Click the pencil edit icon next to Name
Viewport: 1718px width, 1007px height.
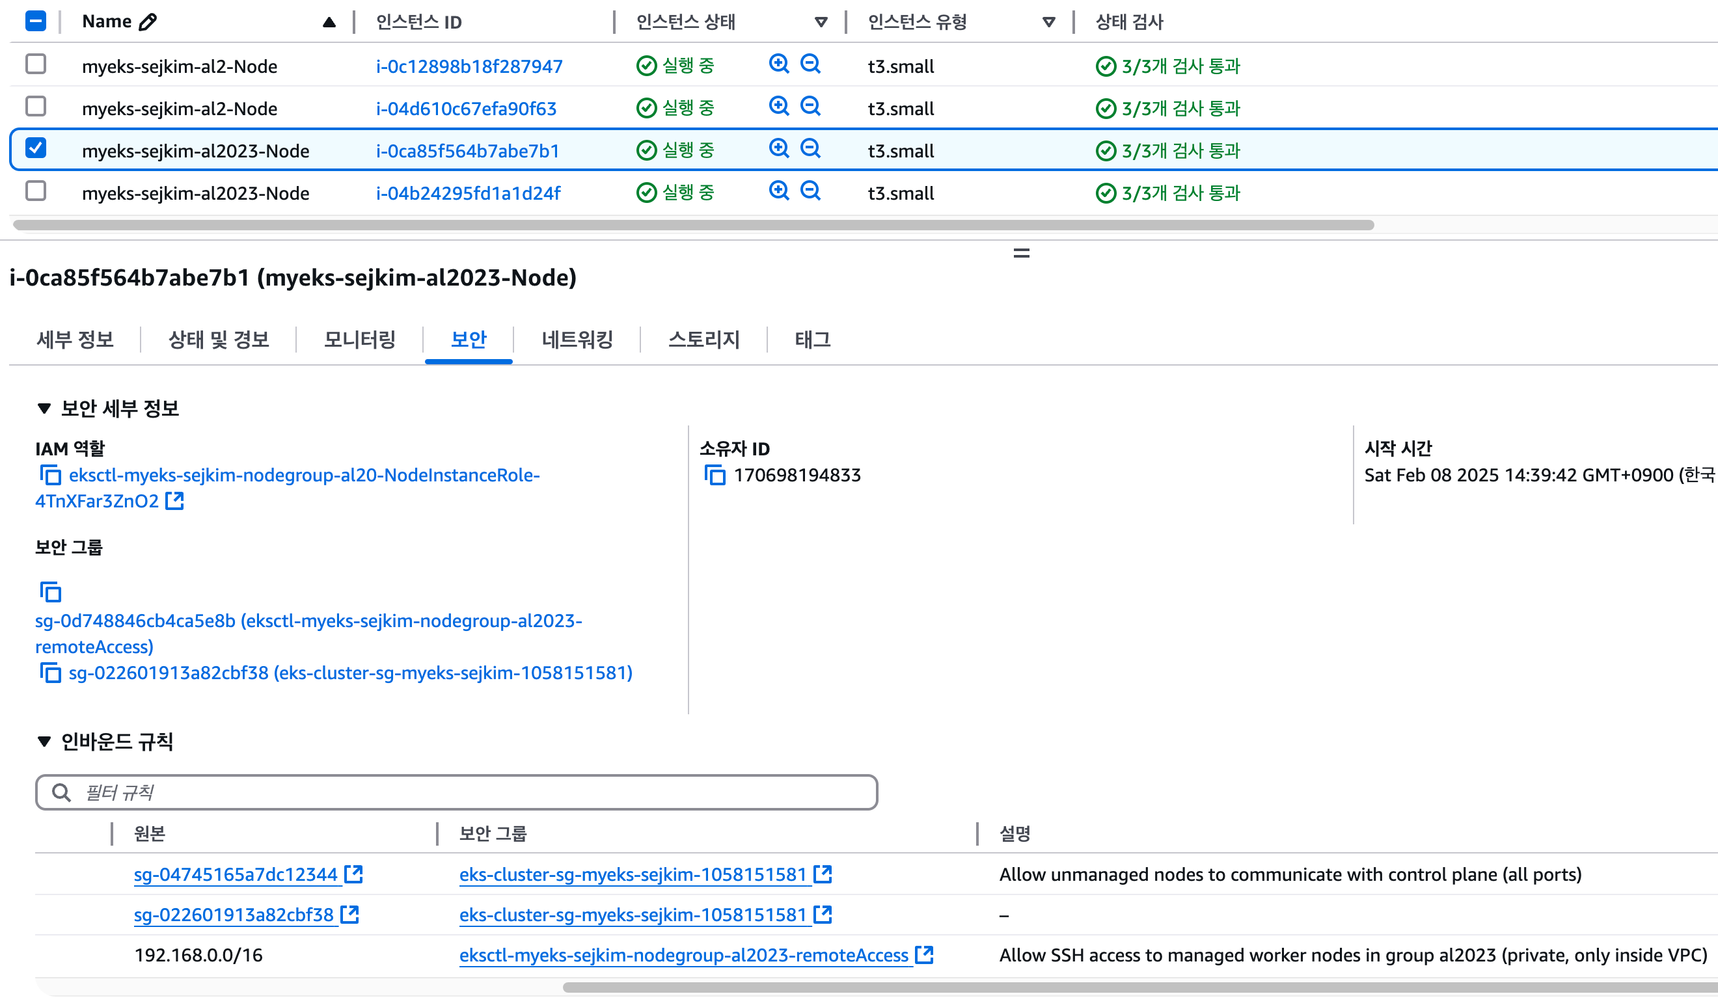click(x=147, y=22)
